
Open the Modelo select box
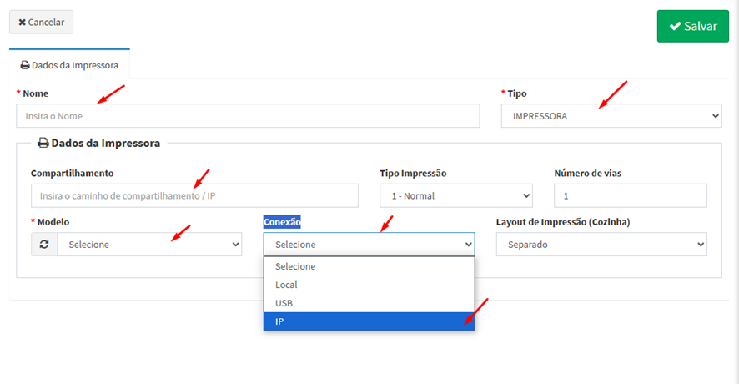[x=149, y=245]
